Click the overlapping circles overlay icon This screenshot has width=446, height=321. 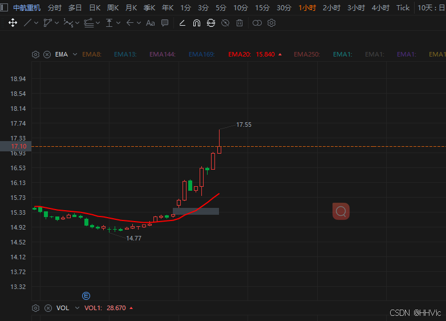click(257, 23)
